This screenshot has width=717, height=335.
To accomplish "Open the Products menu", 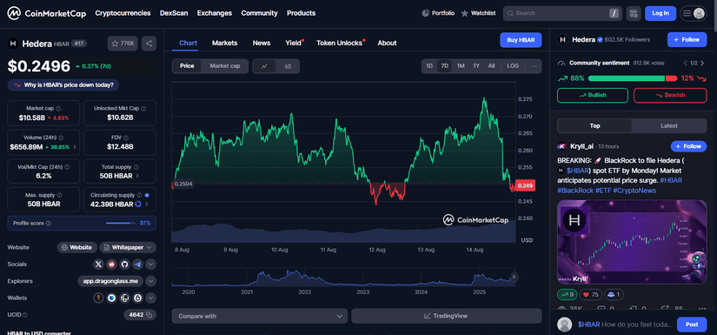I will coord(301,13).
